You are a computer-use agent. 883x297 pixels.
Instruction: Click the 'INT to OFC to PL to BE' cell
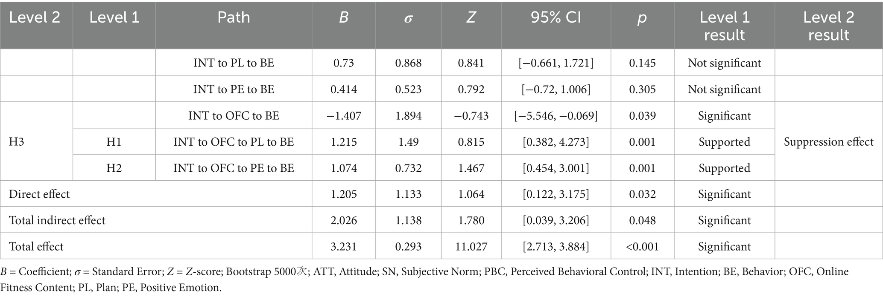(x=234, y=142)
